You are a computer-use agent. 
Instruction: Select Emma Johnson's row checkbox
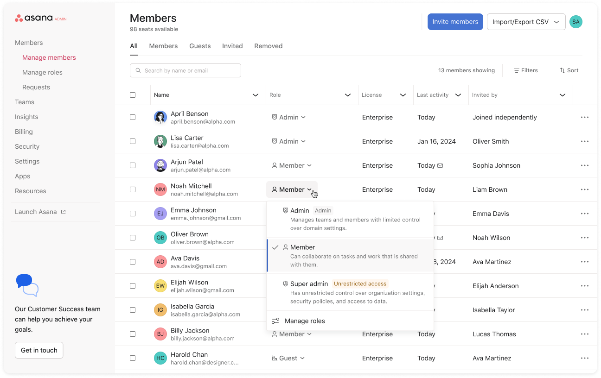133,214
